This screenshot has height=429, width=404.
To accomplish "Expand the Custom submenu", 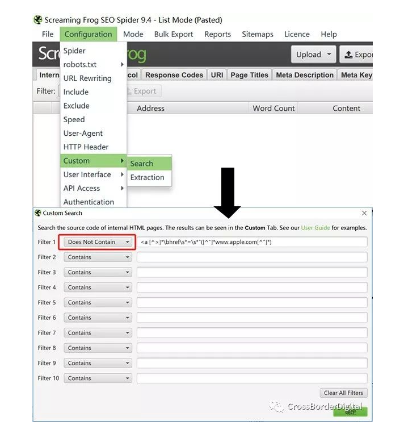I will click(94, 161).
